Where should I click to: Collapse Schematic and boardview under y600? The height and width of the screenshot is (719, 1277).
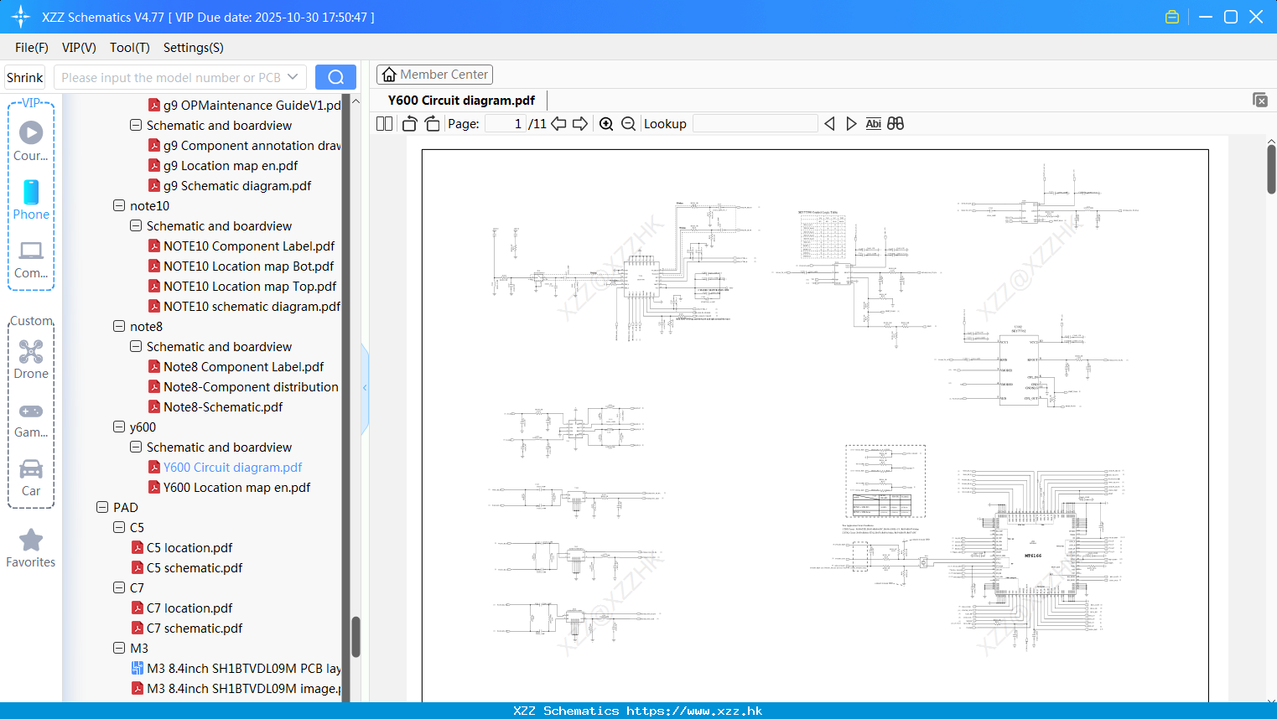click(x=136, y=447)
